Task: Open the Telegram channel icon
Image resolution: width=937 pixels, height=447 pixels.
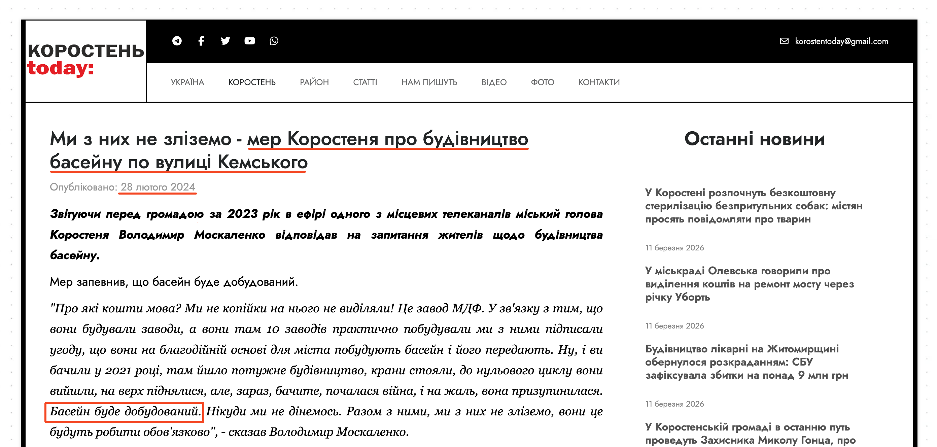Action: point(177,41)
